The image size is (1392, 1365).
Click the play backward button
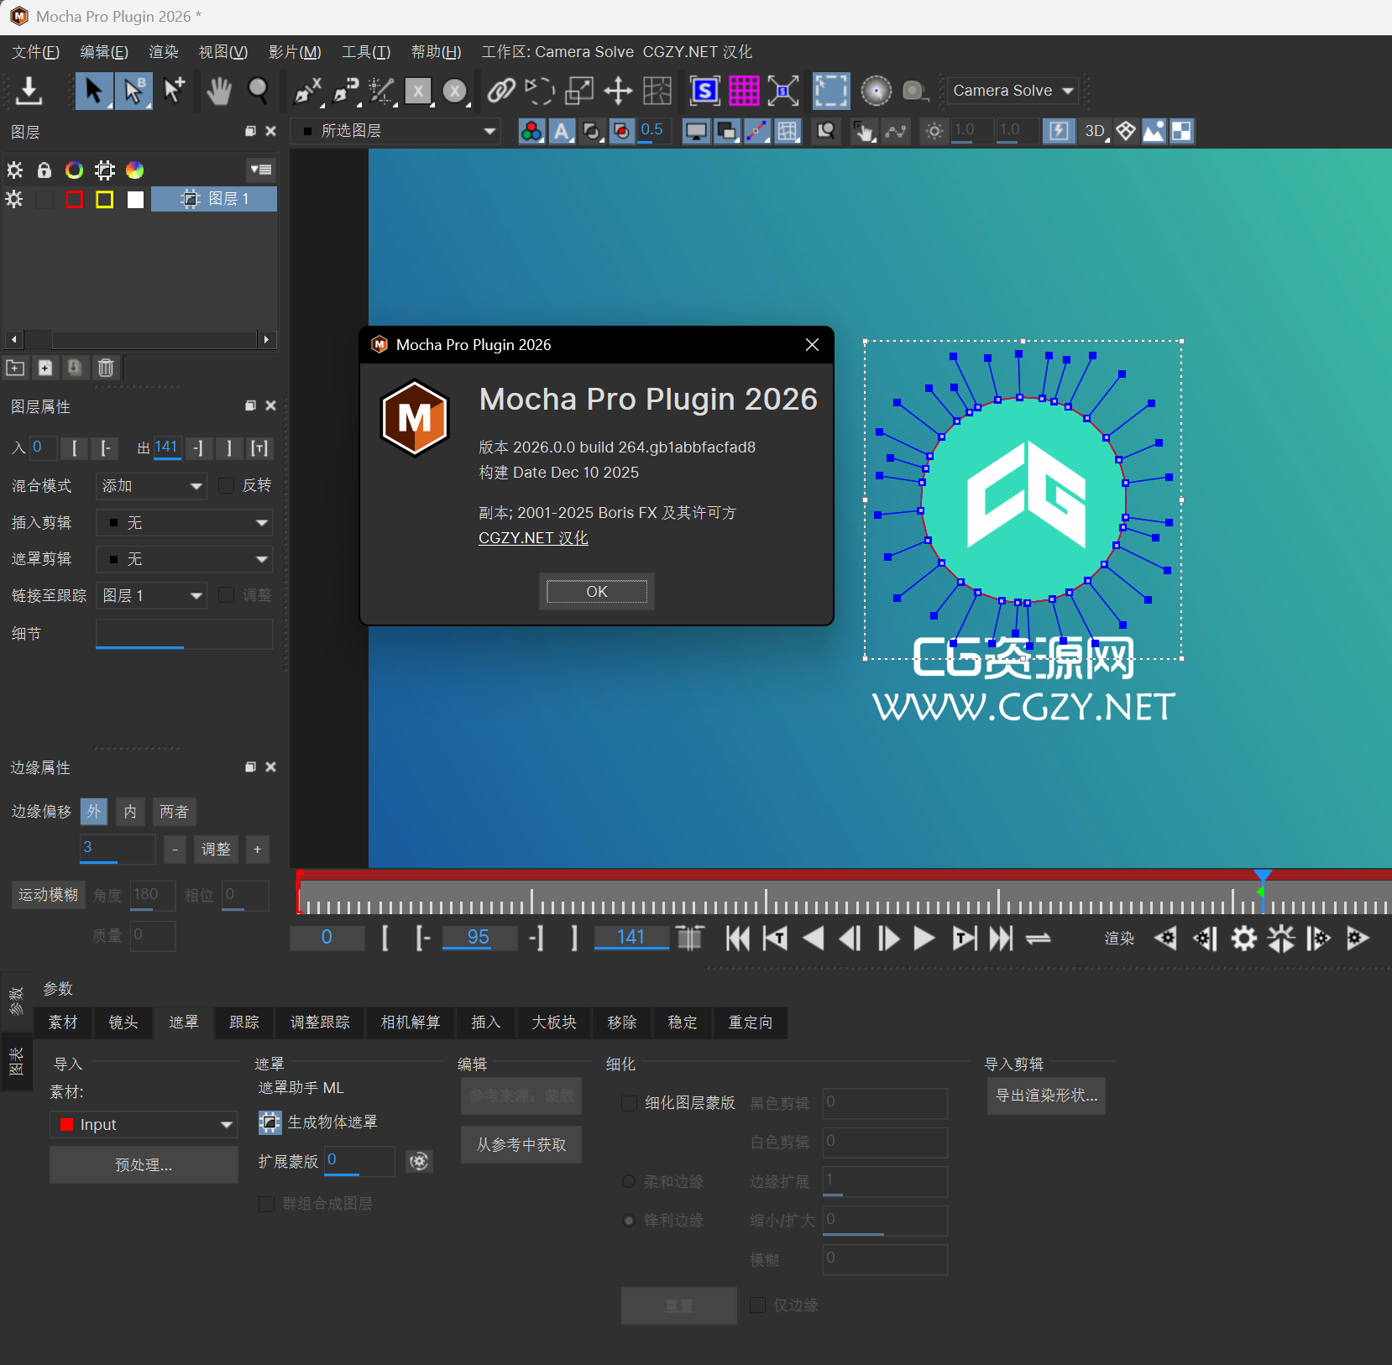tap(814, 938)
